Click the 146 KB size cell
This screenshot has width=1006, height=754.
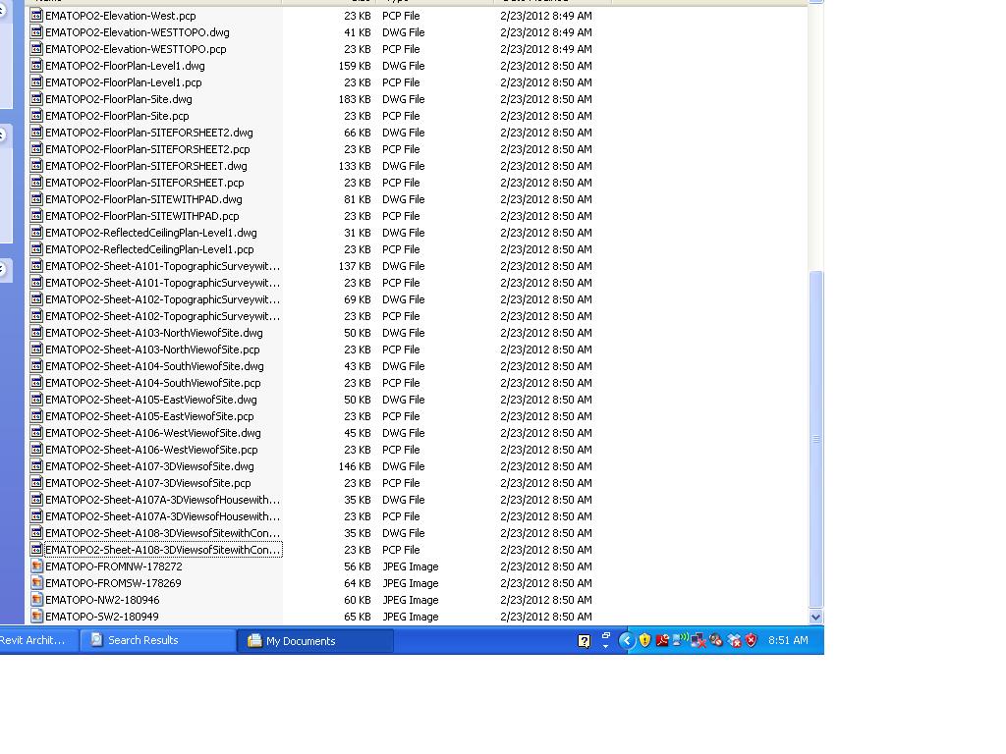354,466
